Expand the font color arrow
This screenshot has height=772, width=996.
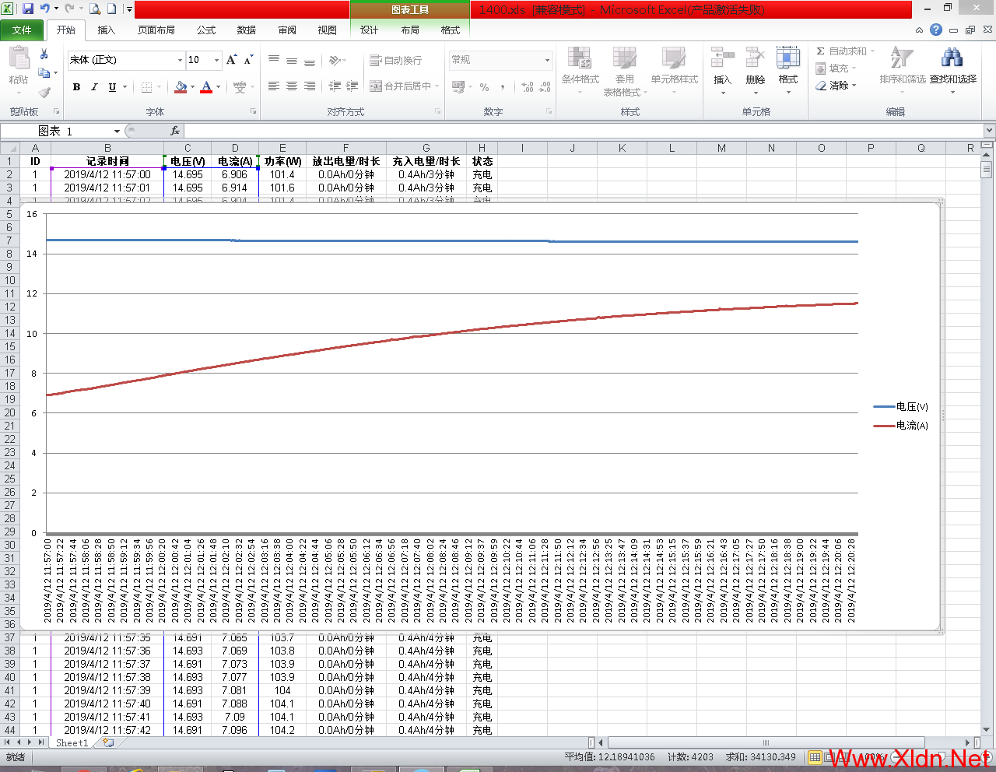(218, 86)
